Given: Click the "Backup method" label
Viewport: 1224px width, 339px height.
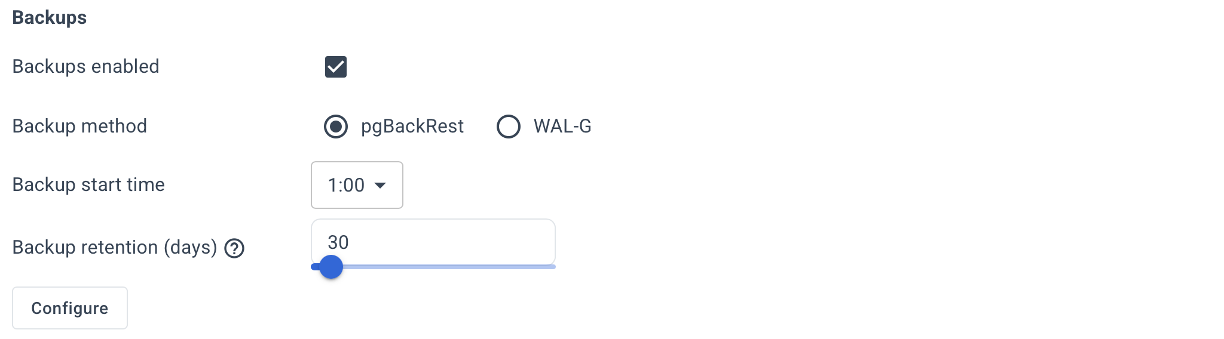Looking at the screenshot, I should tap(79, 126).
